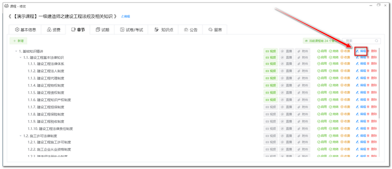Toggle 完结 for 1.2. 施工许可法律制度
Viewport: 392px width, 169px height.
(334, 136)
